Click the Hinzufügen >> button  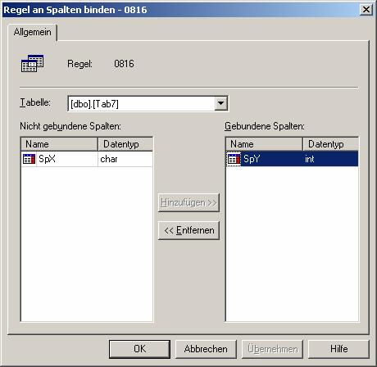click(188, 202)
